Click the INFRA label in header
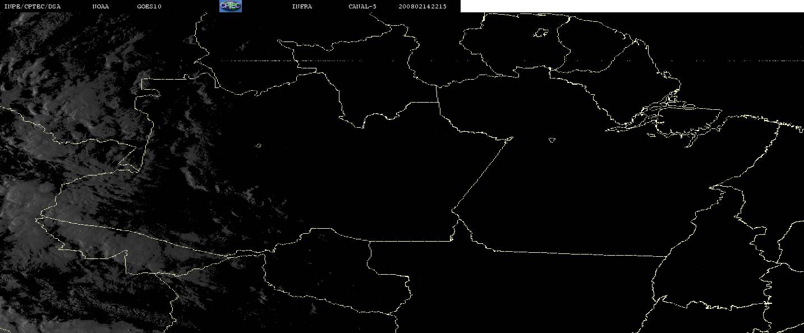This screenshot has width=804, height=333. point(302,7)
